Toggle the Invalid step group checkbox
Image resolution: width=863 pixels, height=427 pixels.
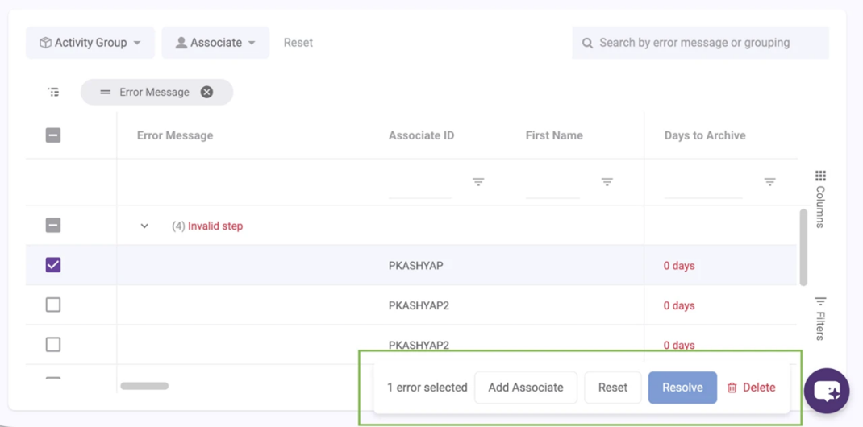pyautogui.click(x=53, y=226)
